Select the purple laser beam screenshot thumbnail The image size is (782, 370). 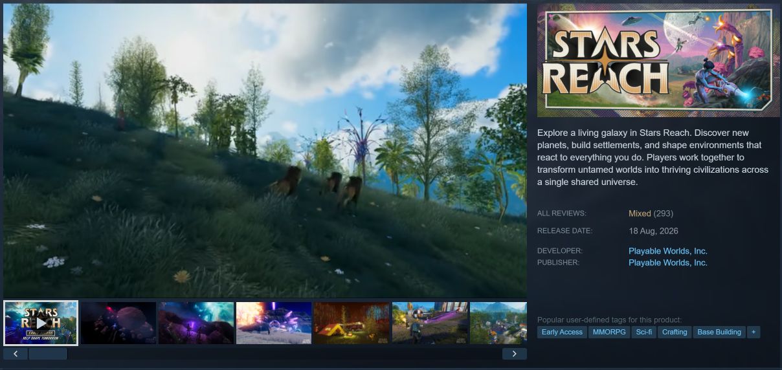tap(430, 323)
